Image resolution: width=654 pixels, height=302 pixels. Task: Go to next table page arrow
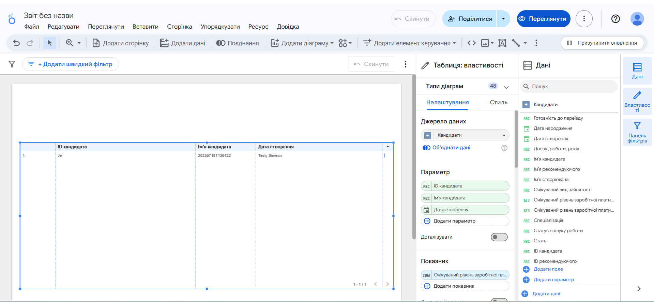387,284
